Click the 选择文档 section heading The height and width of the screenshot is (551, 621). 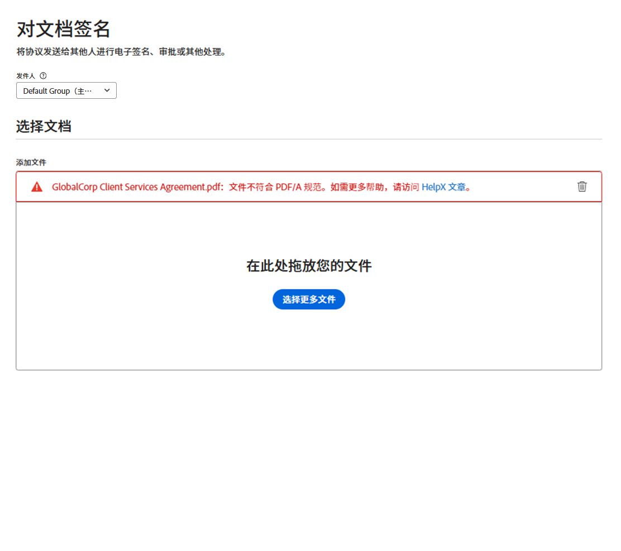tap(44, 126)
